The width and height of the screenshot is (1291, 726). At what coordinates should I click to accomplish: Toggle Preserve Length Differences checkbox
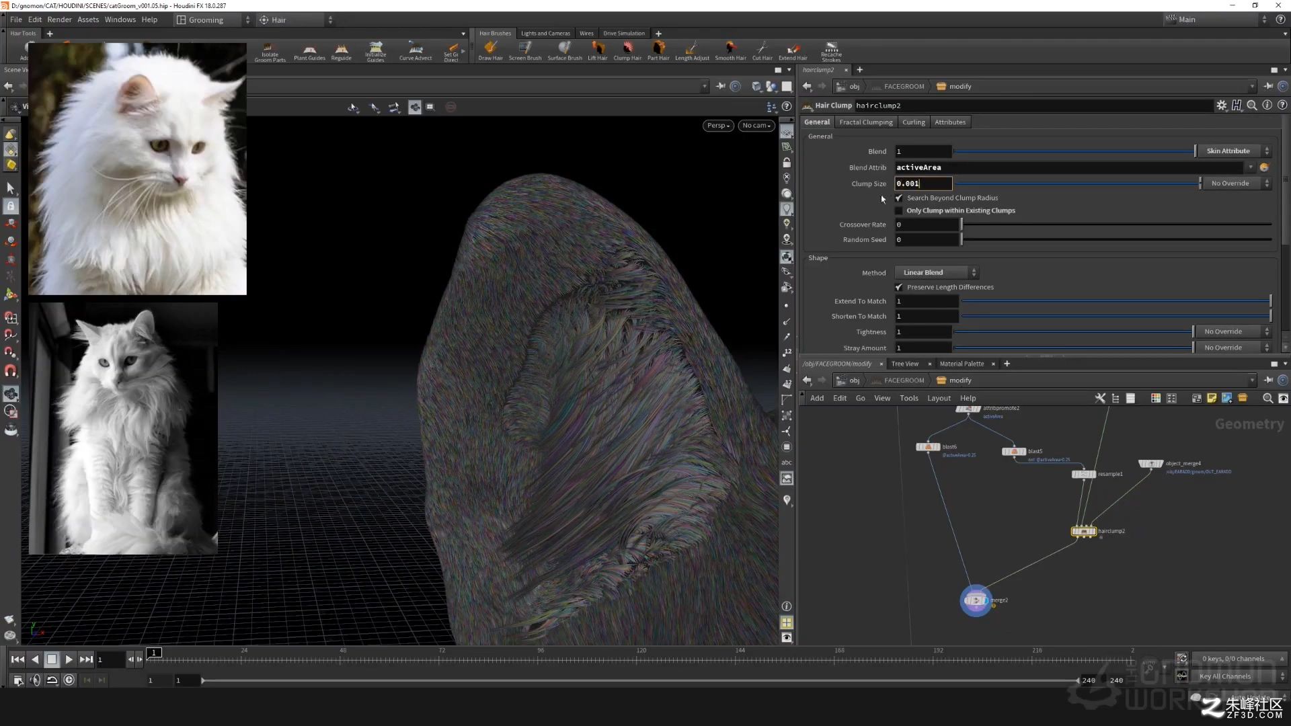tap(899, 288)
